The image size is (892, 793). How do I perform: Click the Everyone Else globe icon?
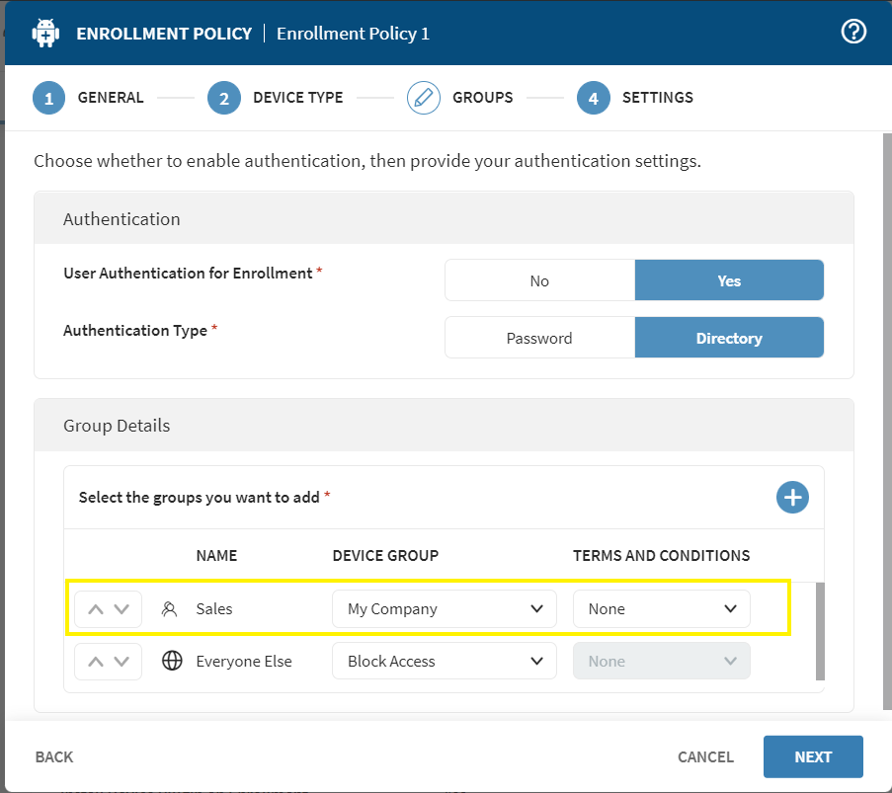coord(172,661)
